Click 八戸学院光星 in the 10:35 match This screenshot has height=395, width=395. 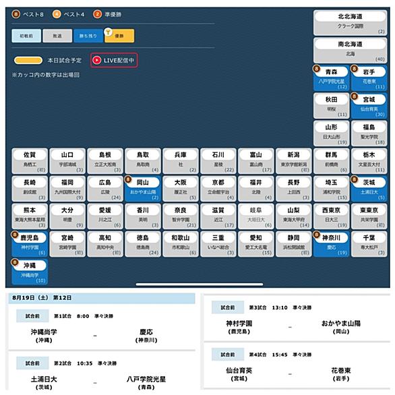[146, 379]
